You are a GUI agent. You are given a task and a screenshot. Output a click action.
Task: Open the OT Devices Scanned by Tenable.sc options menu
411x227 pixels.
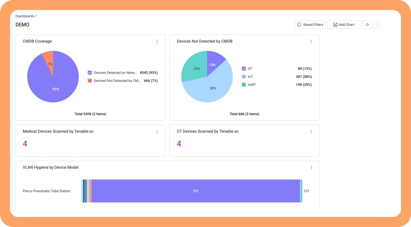(x=311, y=131)
